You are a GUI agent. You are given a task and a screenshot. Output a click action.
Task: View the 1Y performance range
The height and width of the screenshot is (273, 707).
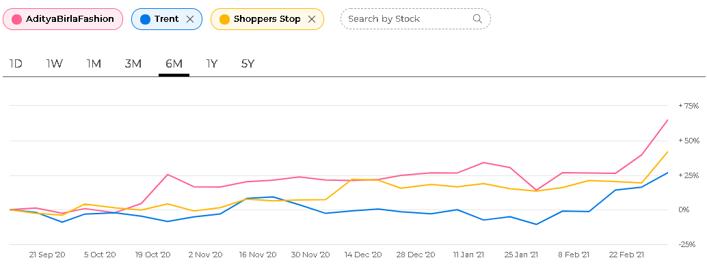(212, 63)
